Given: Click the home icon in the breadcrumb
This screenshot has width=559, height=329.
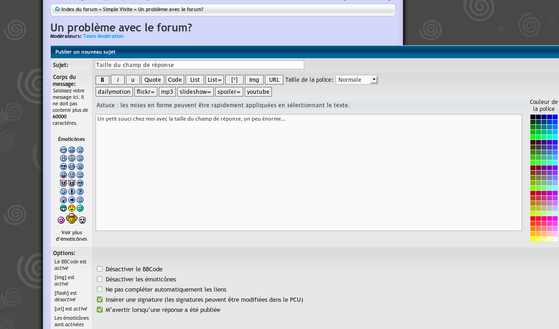Looking at the screenshot, I should click(57, 9).
